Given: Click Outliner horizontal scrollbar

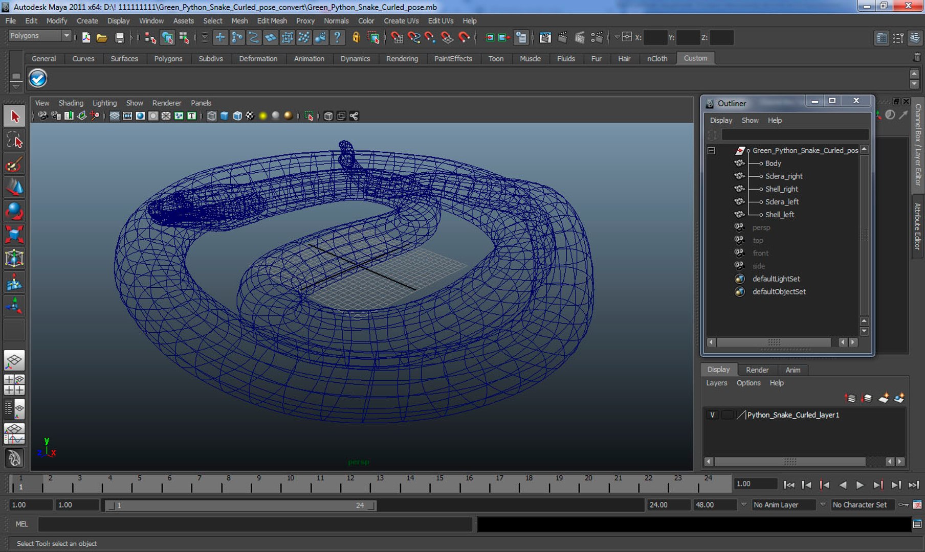Looking at the screenshot, I should click(774, 342).
